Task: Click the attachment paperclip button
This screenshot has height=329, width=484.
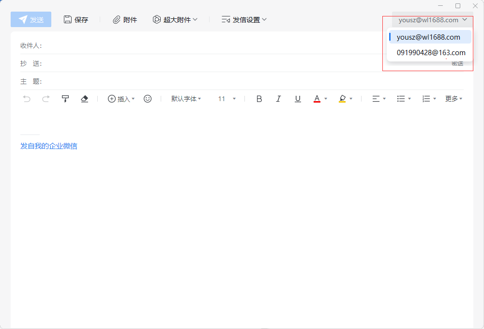Action: click(x=125, y=20)
